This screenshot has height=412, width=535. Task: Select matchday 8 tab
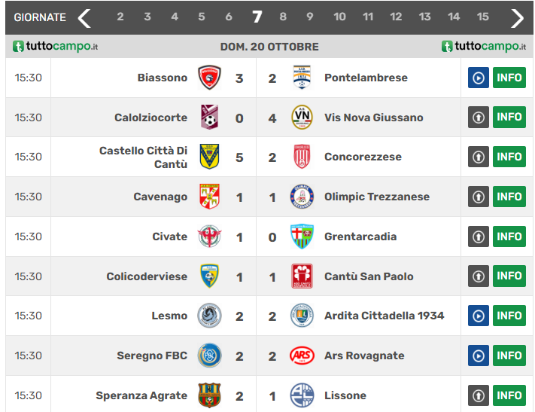283,17
